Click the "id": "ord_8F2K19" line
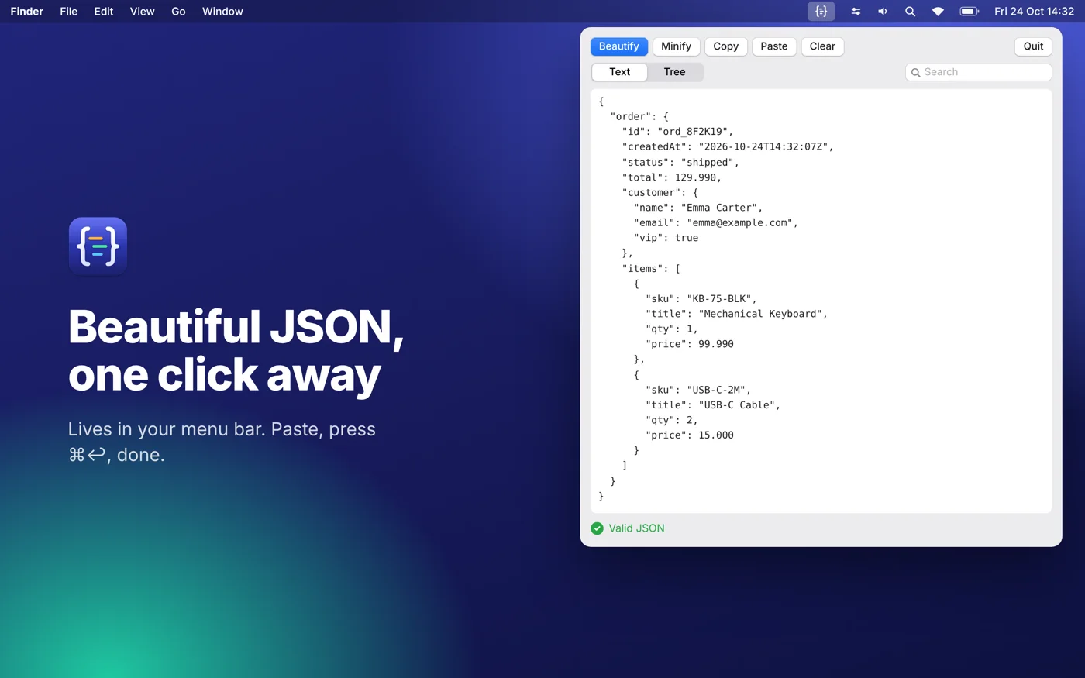 click(x=677, y=132)
